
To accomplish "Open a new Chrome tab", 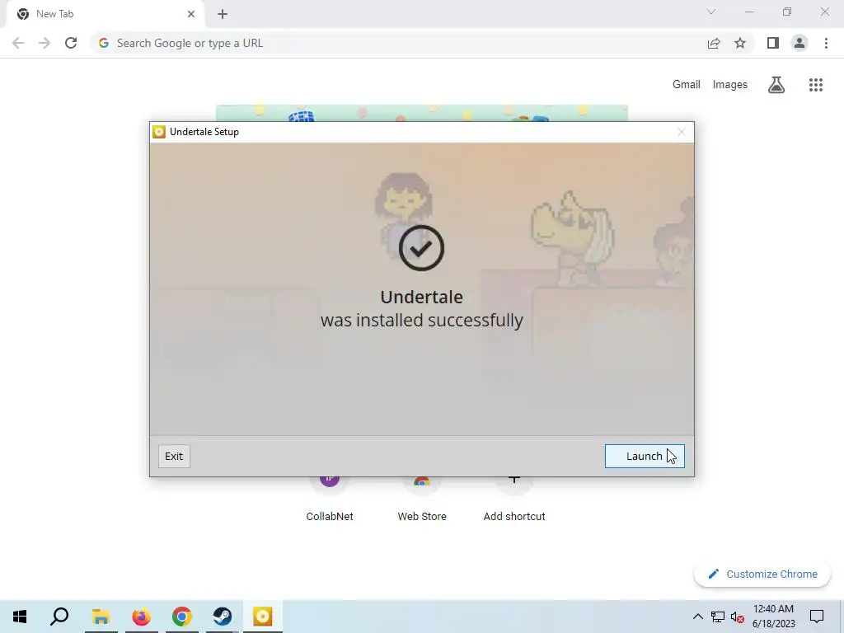I will (x=223, y=14).
